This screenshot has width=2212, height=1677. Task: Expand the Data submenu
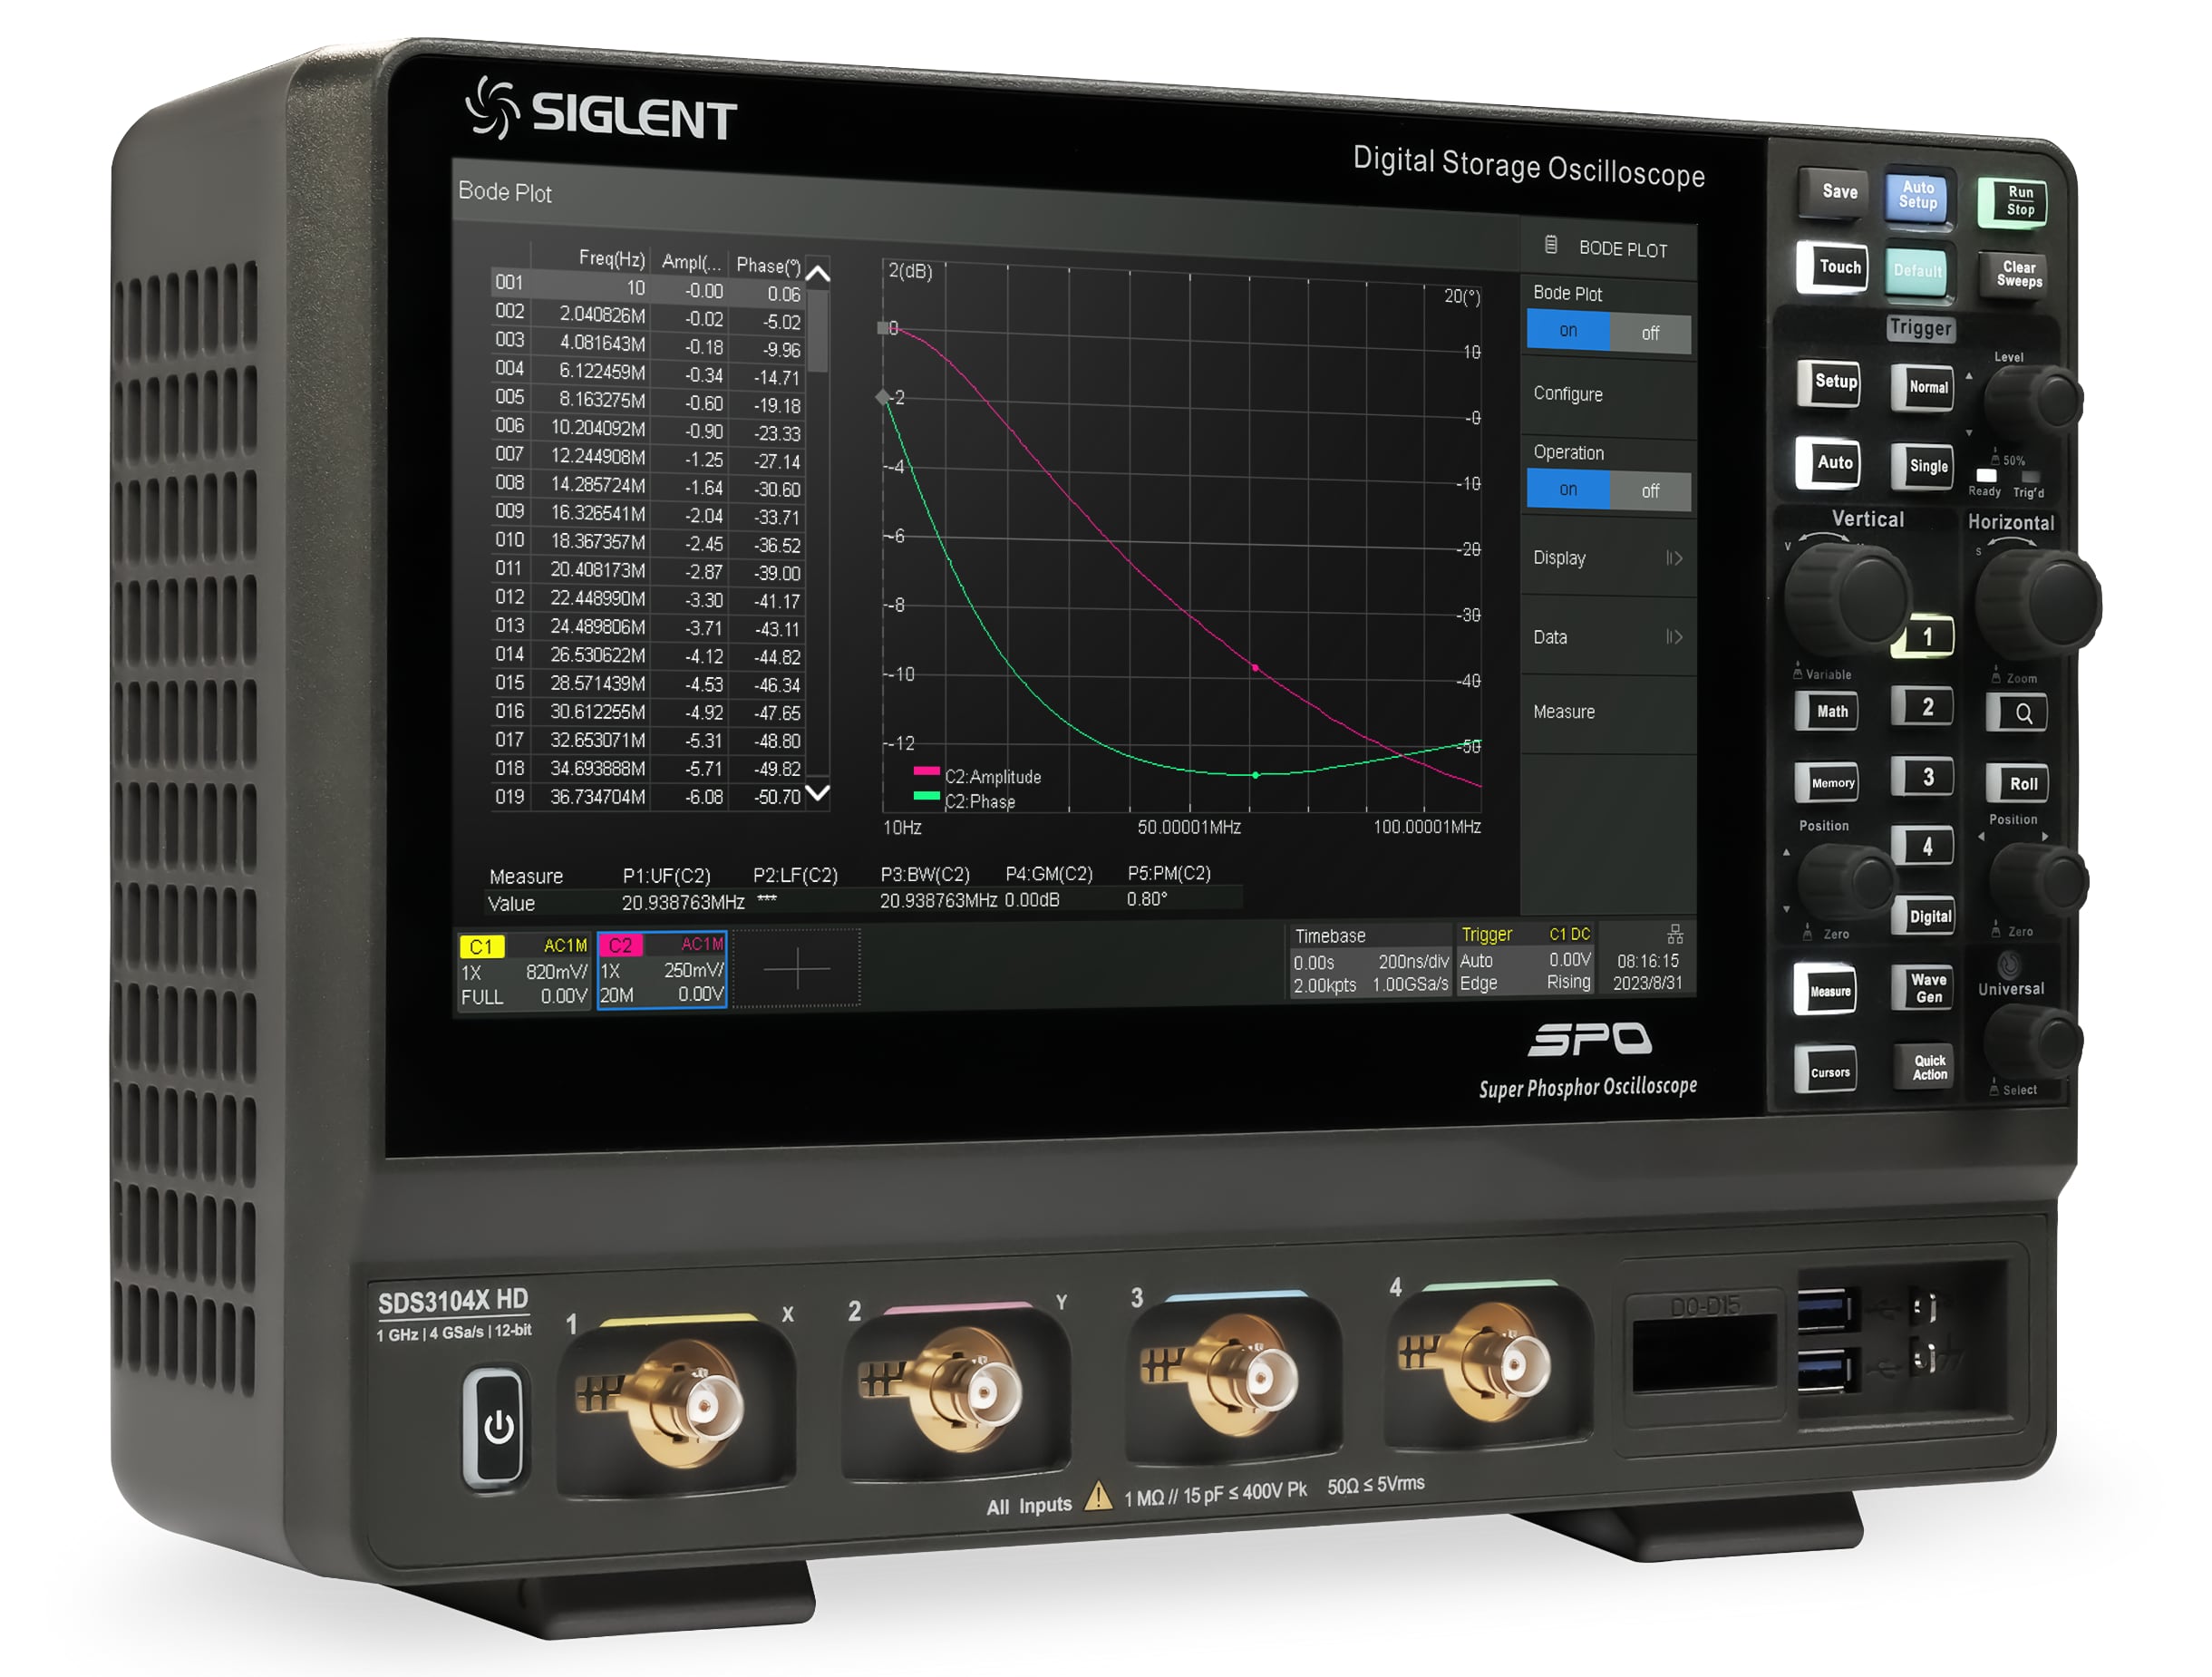1608,637
